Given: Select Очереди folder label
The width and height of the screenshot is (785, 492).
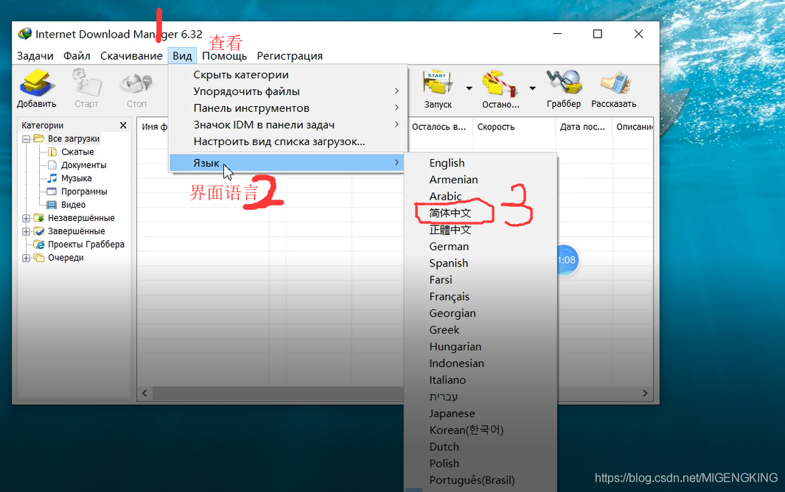Looking at the screenshot, I should pos(66,258).
